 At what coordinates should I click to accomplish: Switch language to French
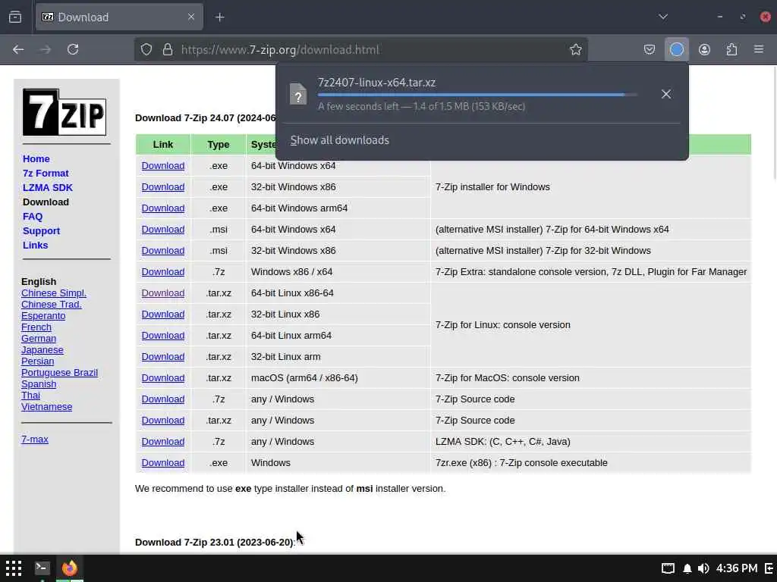coord(36,327)
